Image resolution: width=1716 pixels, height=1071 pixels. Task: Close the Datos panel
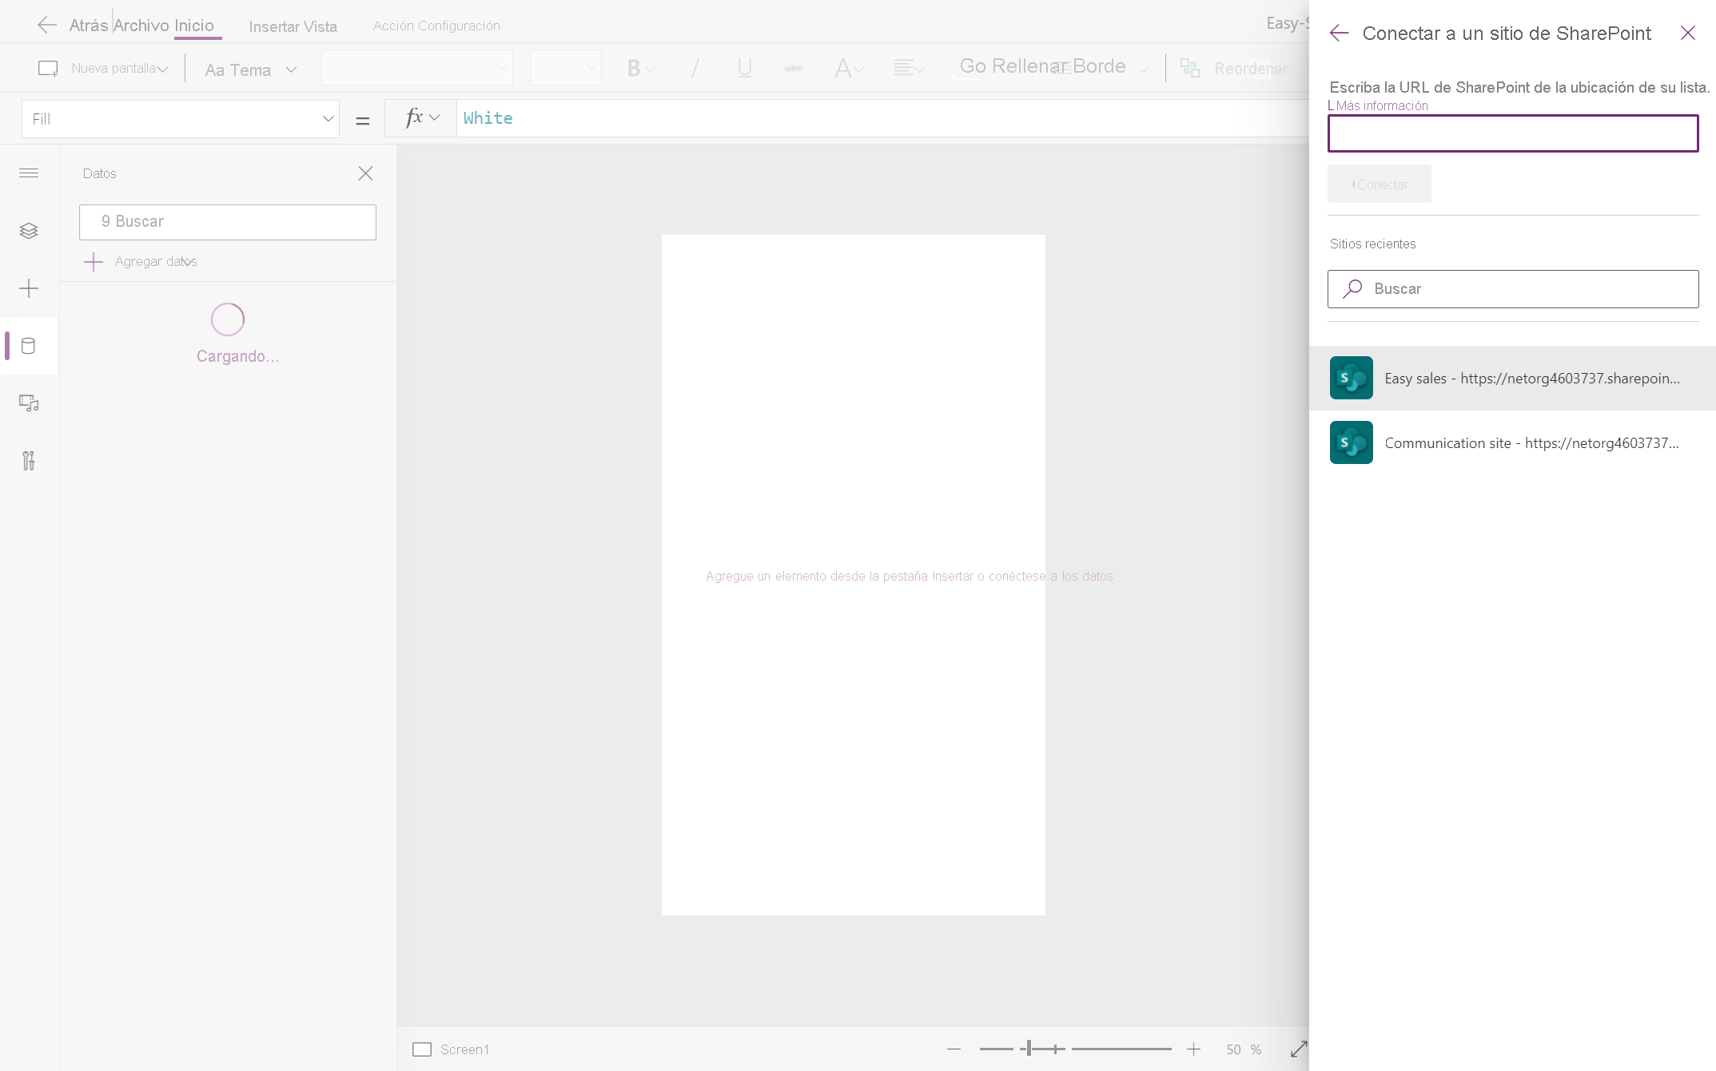tap(365, 173)
